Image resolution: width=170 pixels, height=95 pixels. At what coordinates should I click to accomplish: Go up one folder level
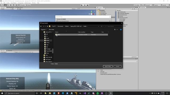(48, 26)
